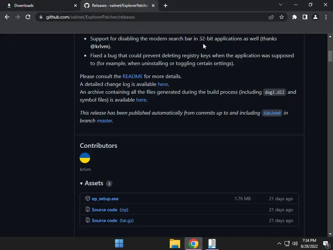Click the scrollbar up arrow
The width and height of the screenshot is (333, 250).
pos(330,36)
